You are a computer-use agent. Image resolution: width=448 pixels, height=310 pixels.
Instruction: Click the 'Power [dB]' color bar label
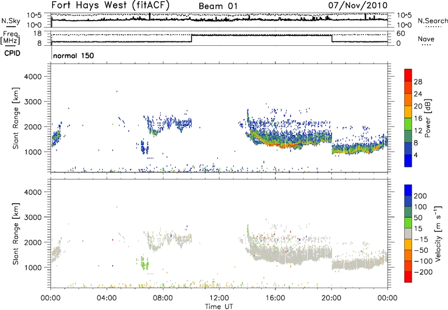pos(427,118)
